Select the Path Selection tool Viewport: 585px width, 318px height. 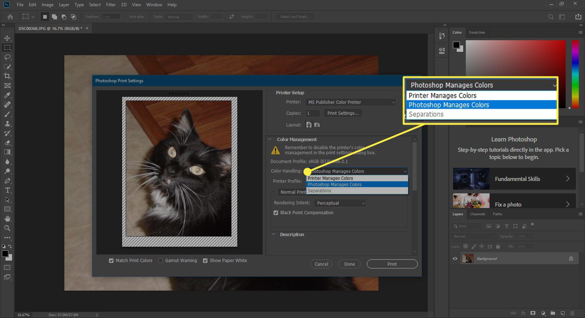[7, 200]
